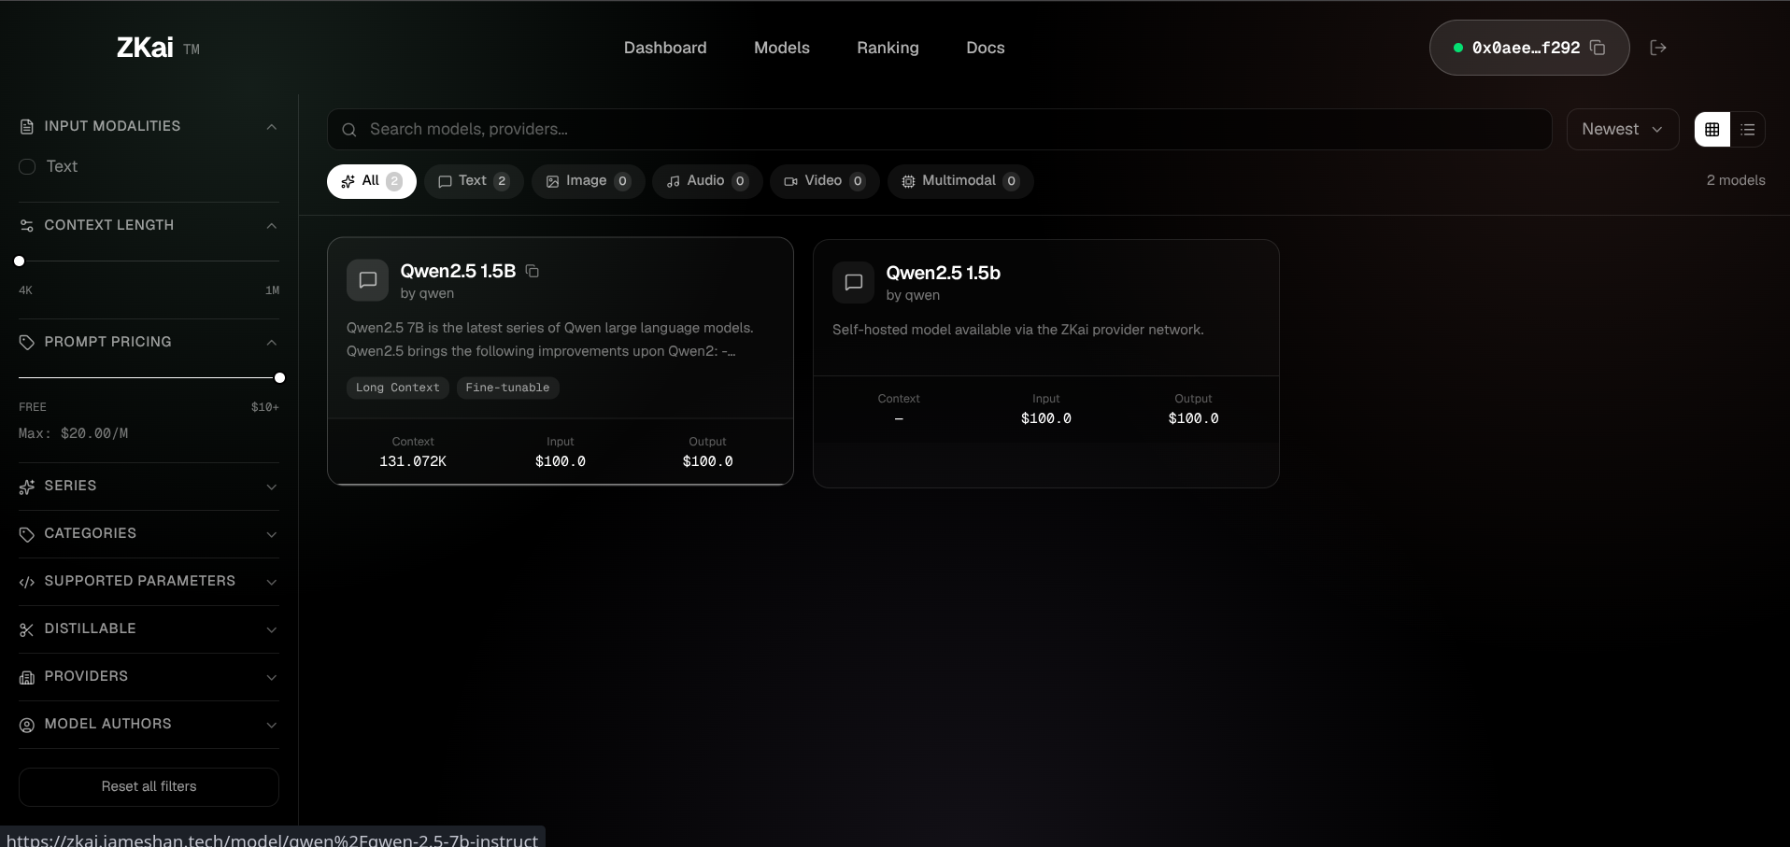Open the Qwen2.5 1.5B model title
This screenshot has height=847, width=1790.
coord(458,271)
